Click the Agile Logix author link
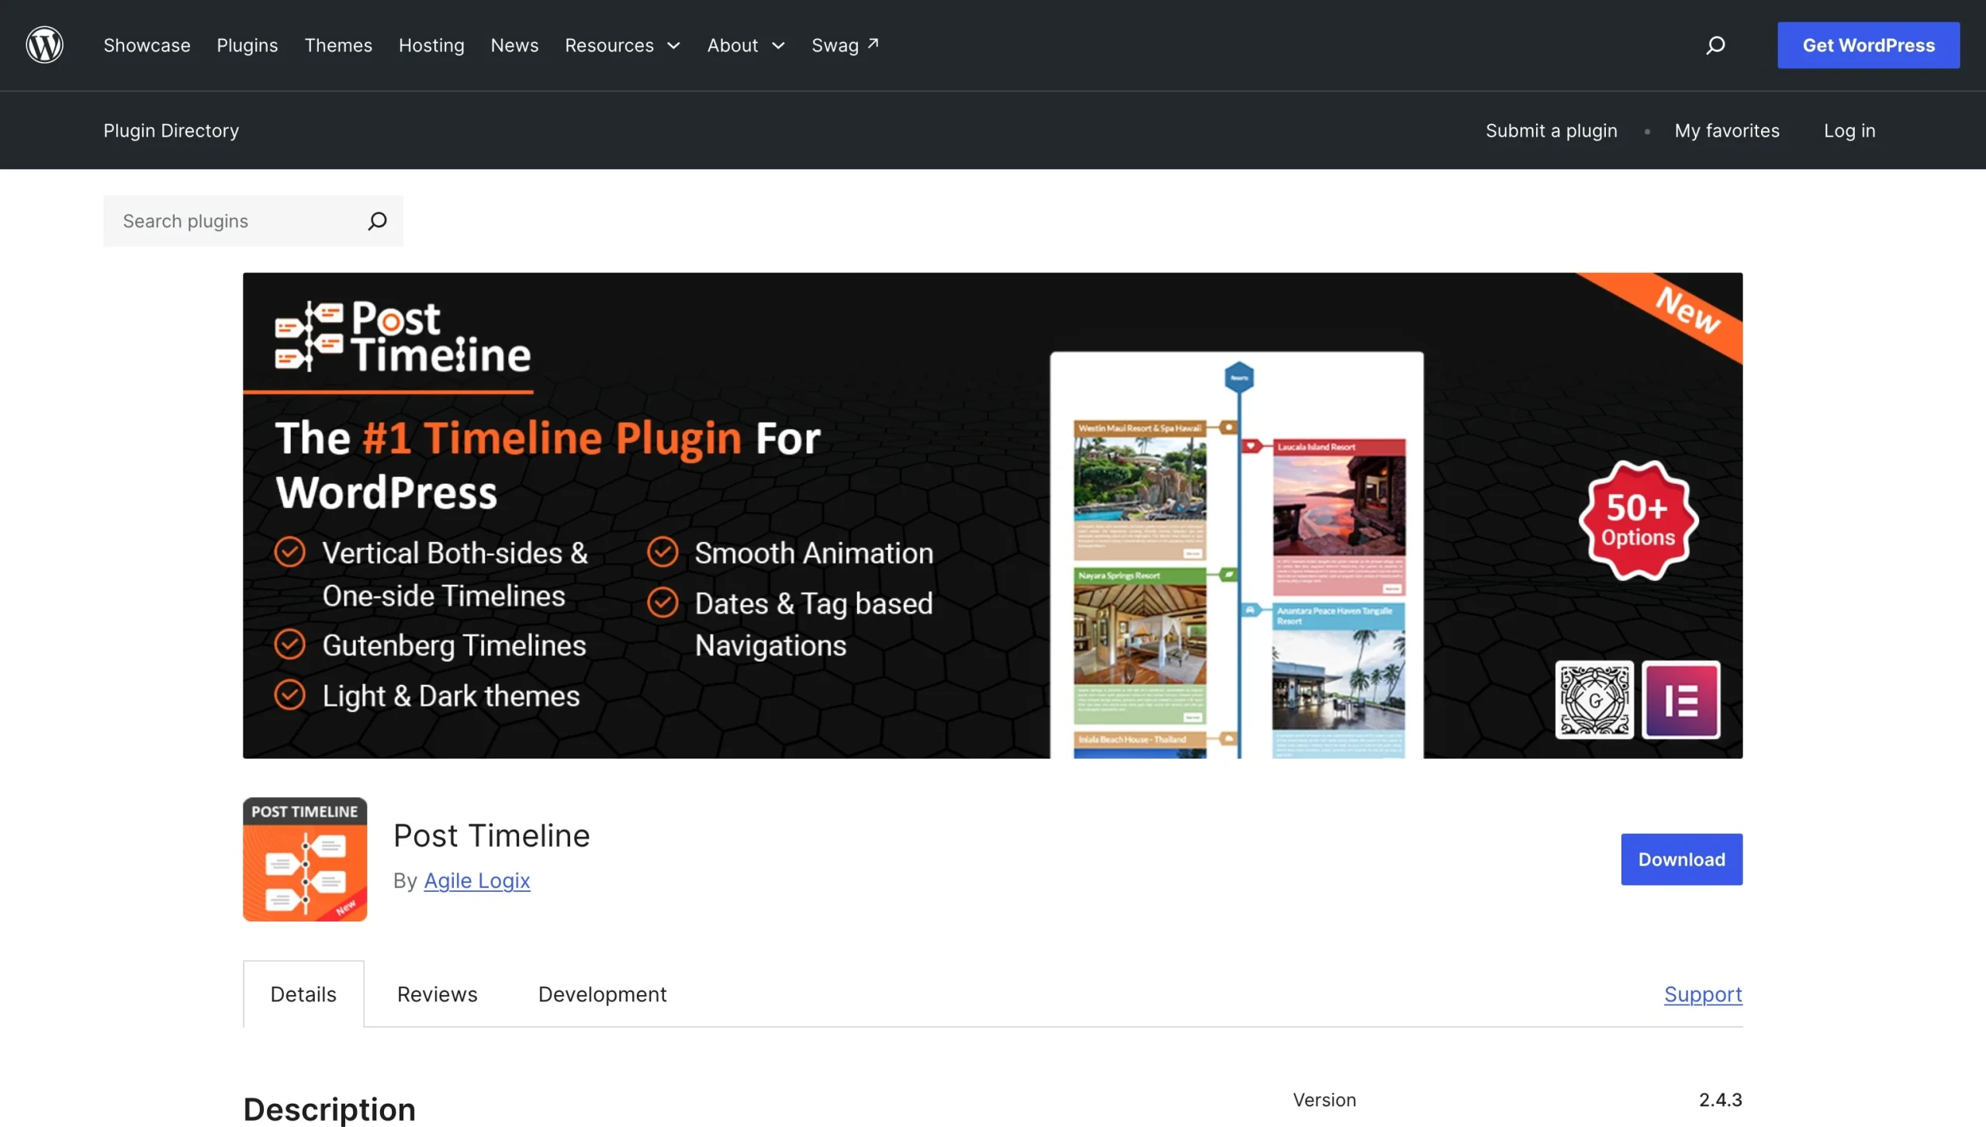This screenshot has height=1127, width=1986. click(477, 880)
